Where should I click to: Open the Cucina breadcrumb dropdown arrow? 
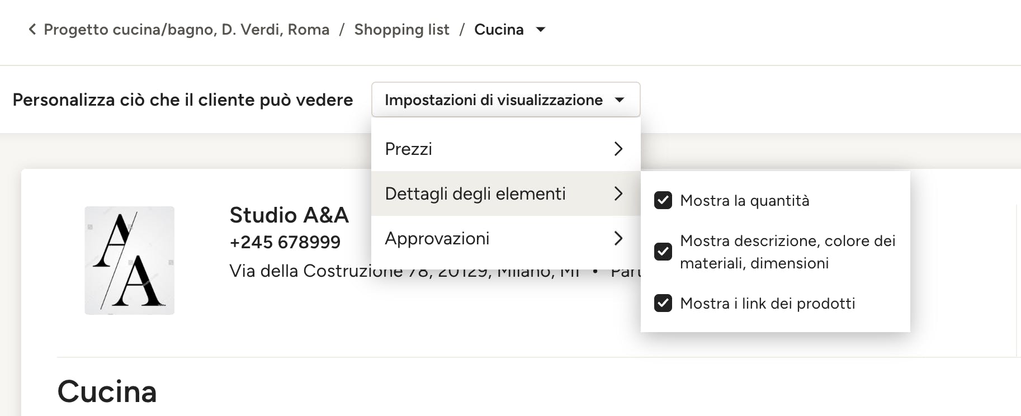[540, 30]
